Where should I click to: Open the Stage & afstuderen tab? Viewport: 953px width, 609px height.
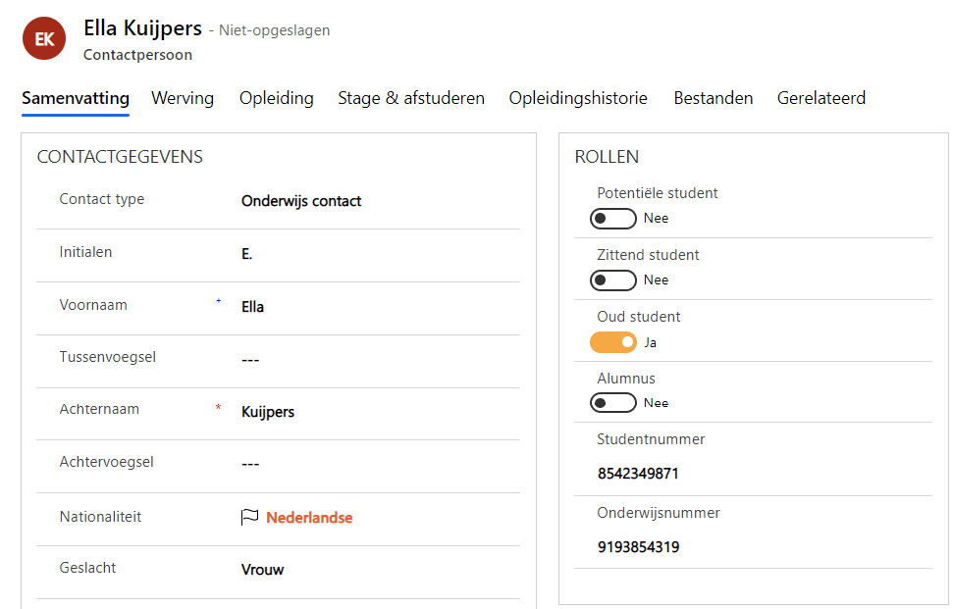[x=411, y=98]
